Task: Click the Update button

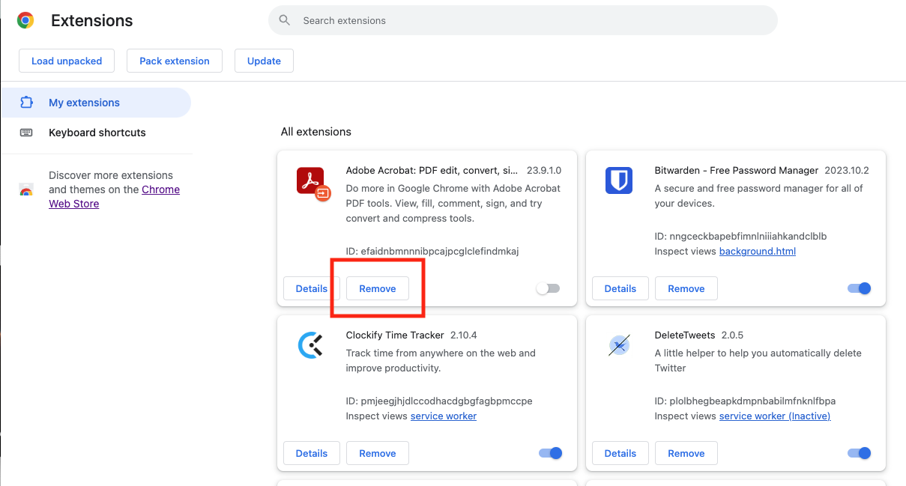Action: pos(264,61)
